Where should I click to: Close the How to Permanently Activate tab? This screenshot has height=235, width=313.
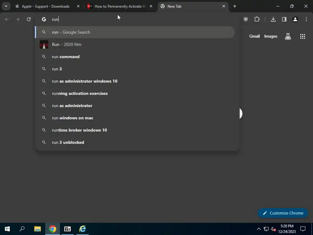[151, 6]
